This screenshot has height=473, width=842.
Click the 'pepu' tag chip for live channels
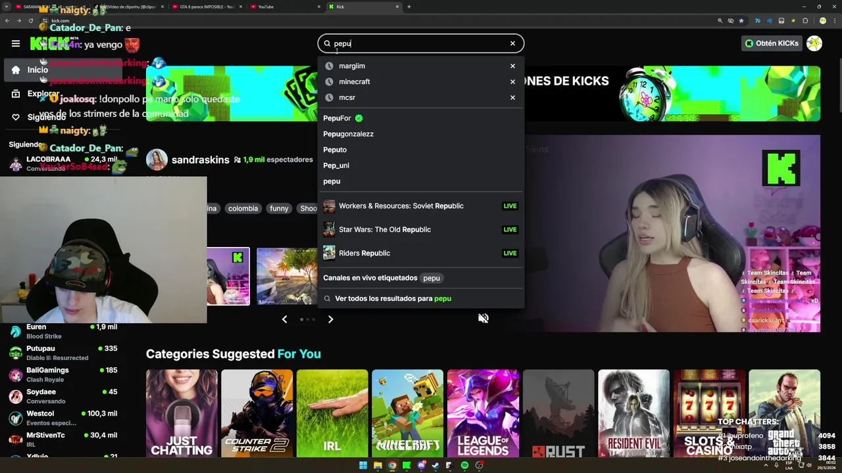point(432,278)
